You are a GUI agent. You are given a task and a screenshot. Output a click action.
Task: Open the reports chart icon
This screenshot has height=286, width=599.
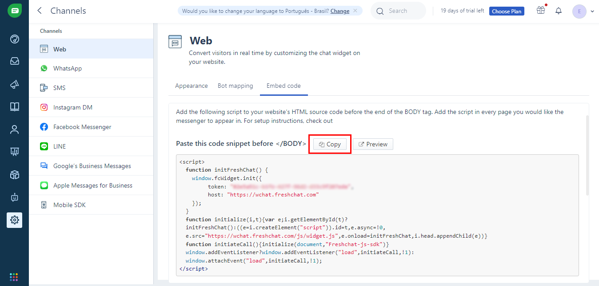point(14,152)
